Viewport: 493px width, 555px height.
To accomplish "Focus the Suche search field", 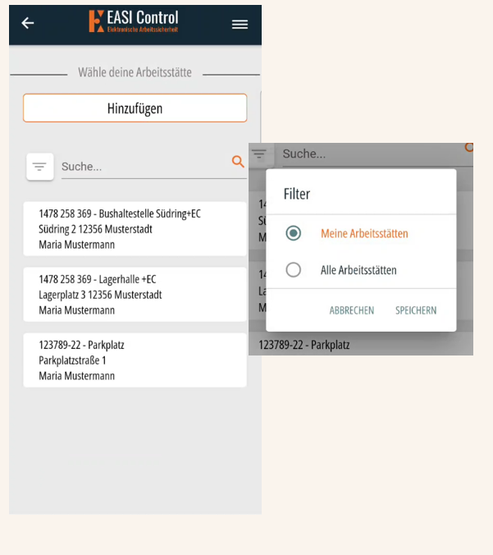I will click(x=145, y=167).
